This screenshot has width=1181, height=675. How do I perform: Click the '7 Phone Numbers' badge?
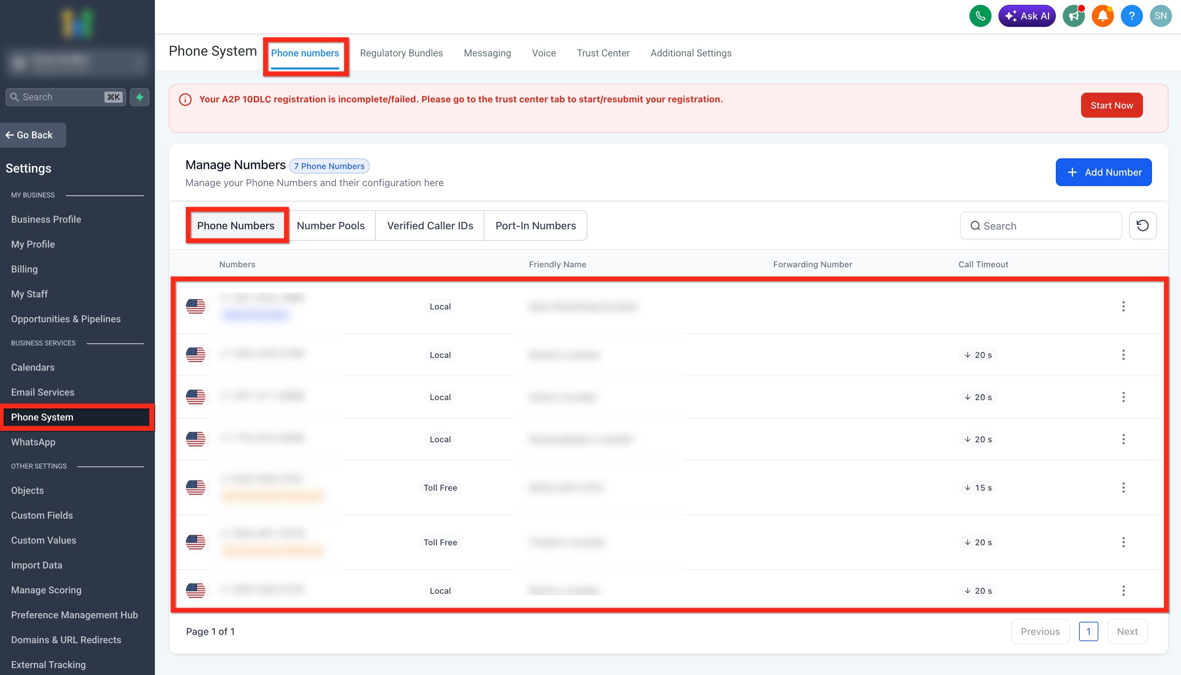[329, 166]
